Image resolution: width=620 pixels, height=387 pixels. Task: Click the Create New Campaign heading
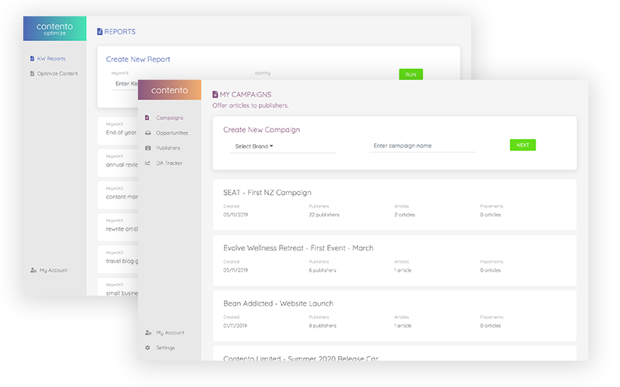(x=261, y=129)
